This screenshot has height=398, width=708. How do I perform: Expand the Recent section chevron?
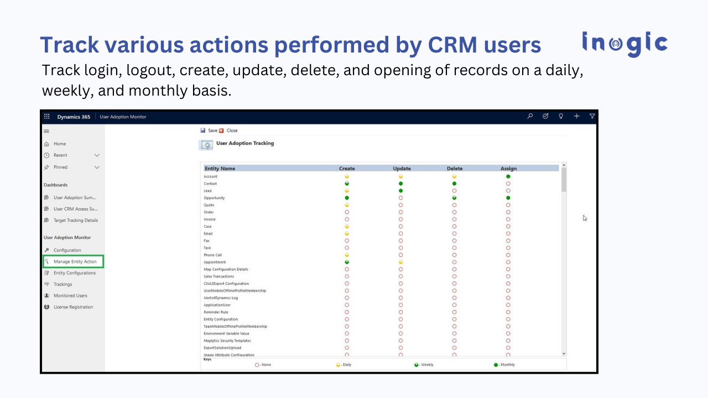click(97, 155)
